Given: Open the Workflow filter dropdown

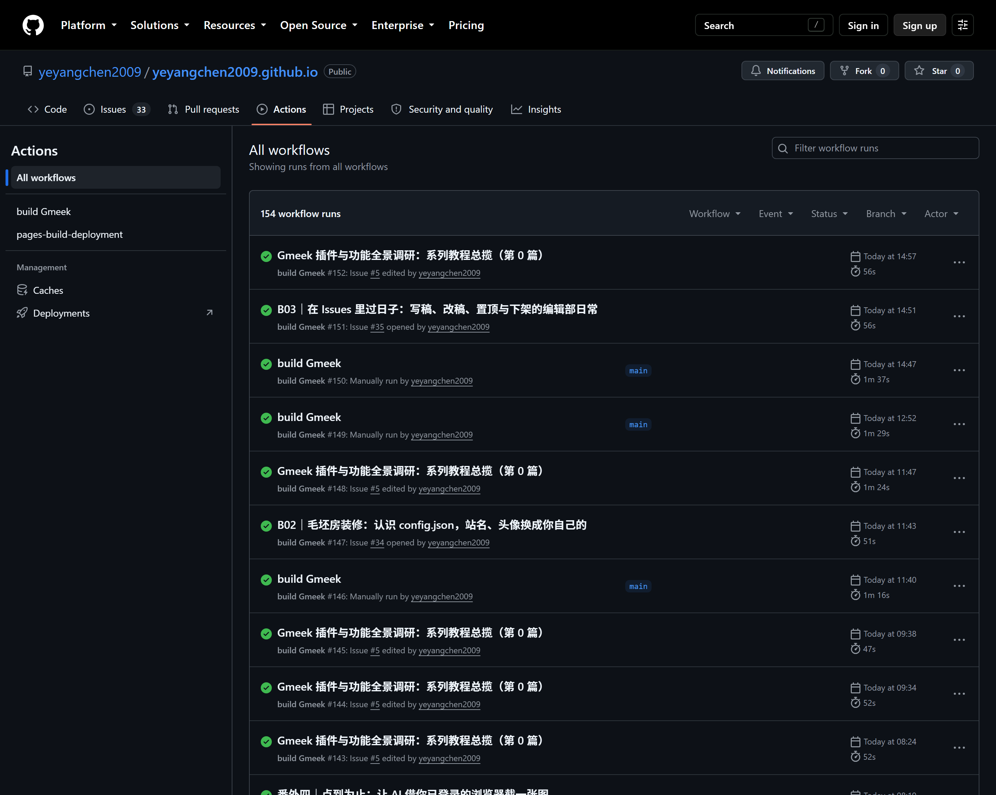Looking at the screenshot, I should 714,214.
